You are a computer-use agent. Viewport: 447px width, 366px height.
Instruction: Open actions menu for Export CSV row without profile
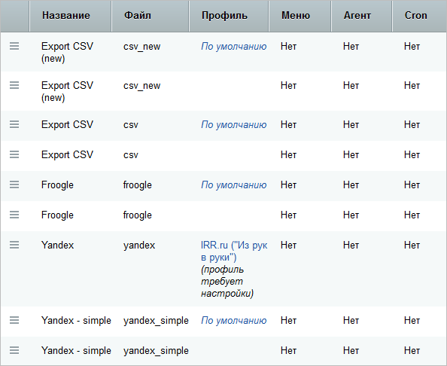click(14, 154)
